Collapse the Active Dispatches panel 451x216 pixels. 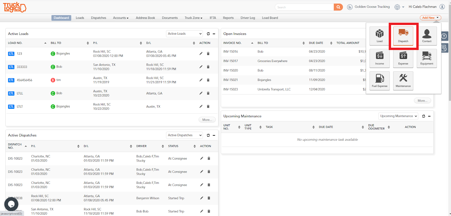(214, 135)
